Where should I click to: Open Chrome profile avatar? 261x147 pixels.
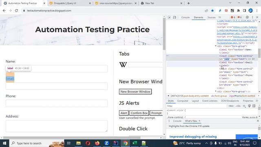tap(251, 11)
